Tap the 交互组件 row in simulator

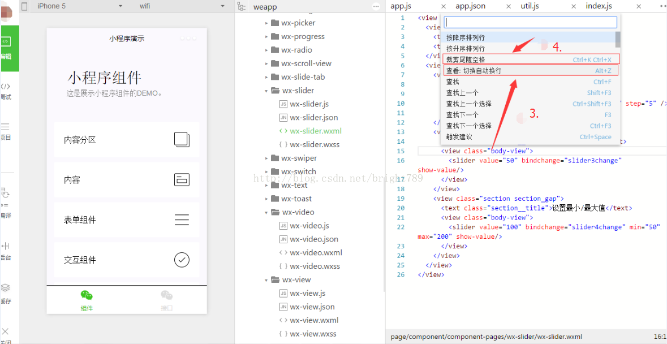127,260
